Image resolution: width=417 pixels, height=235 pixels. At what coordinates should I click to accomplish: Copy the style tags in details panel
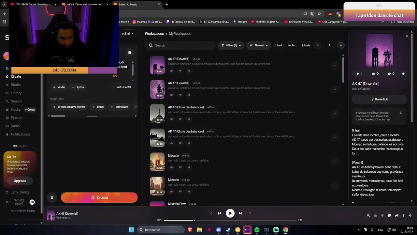401,113
